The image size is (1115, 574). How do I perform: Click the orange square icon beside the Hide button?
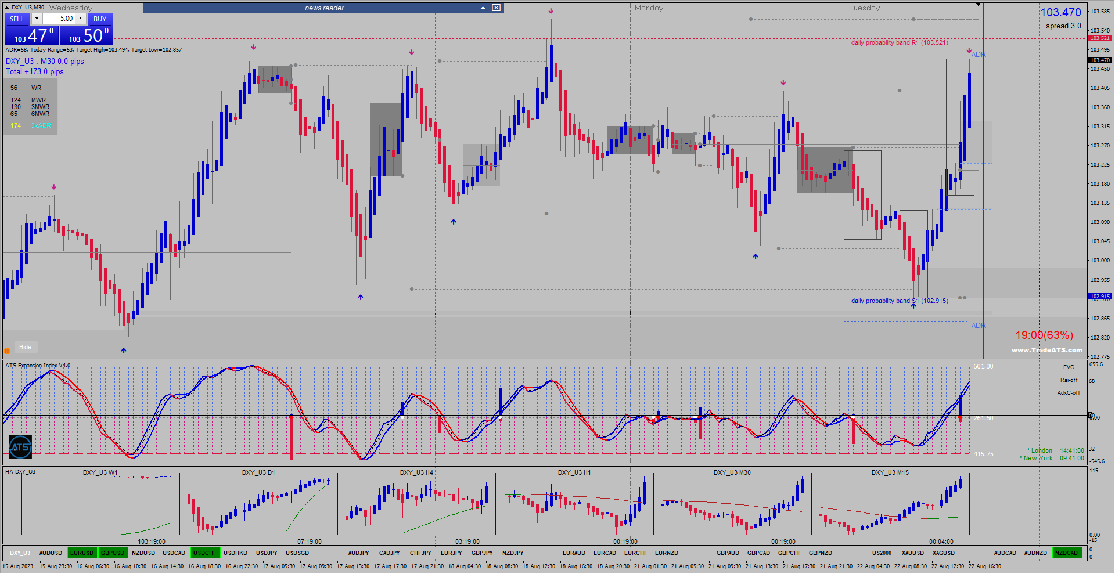pyautogui.click(x=7, y=351)
